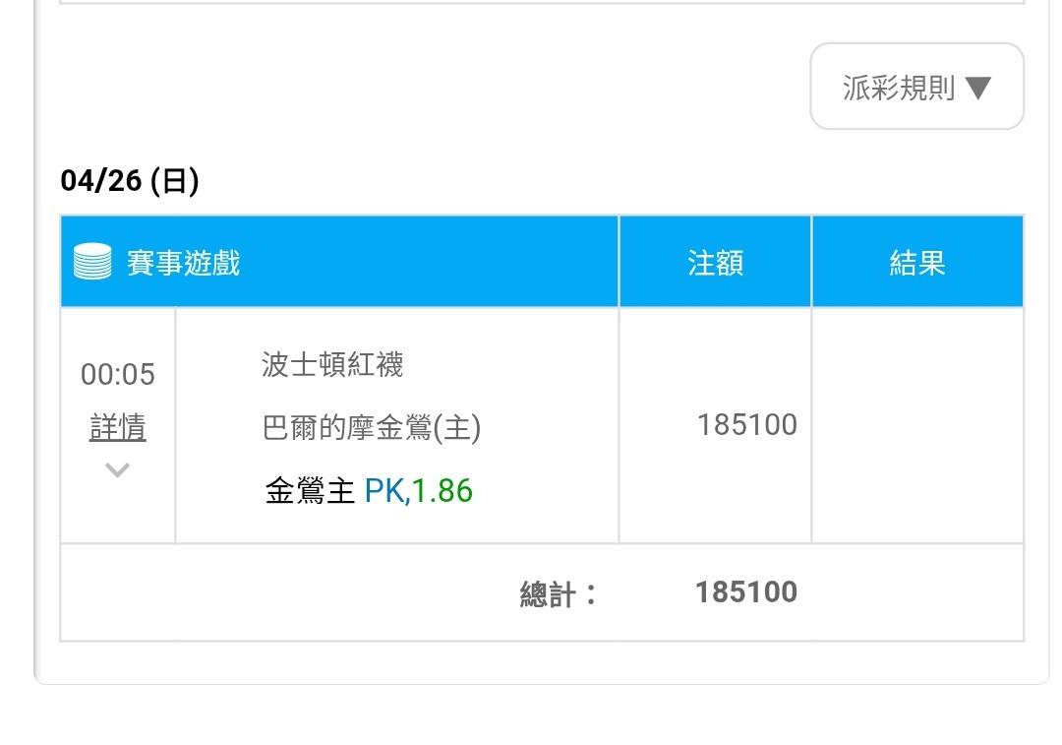Click the empty space left of 總計

[285, 592]
